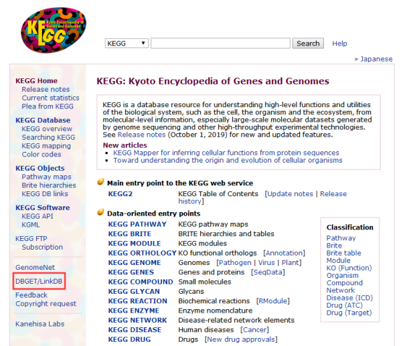Click the KEGG logo image
405x346 pixels.
coord(54,30)
